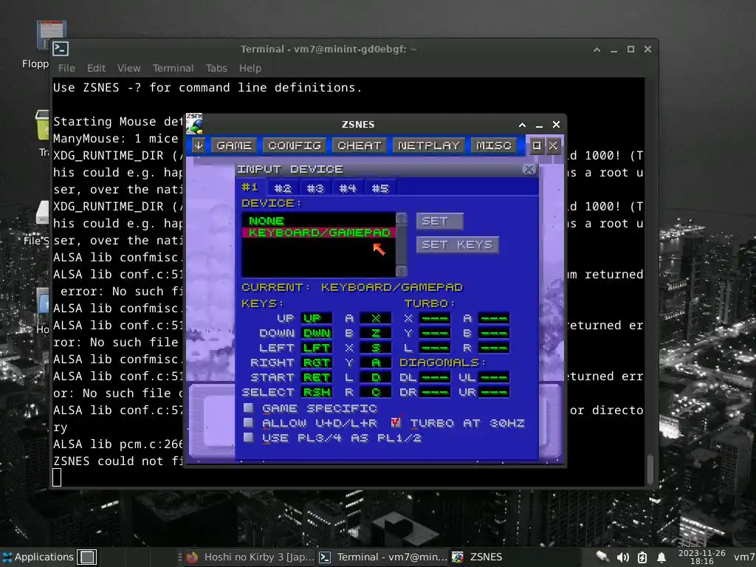Screen dimensions: 756x567
Task: Click the ZSNES GUI maximize square icon
Action: [536, 145]
